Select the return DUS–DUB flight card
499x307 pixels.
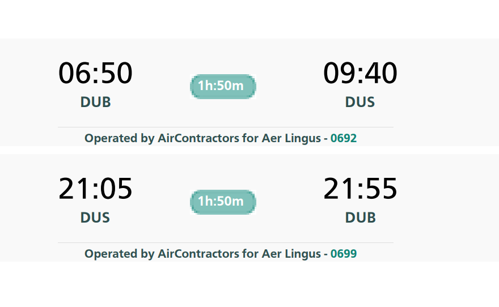click(249, 208)
